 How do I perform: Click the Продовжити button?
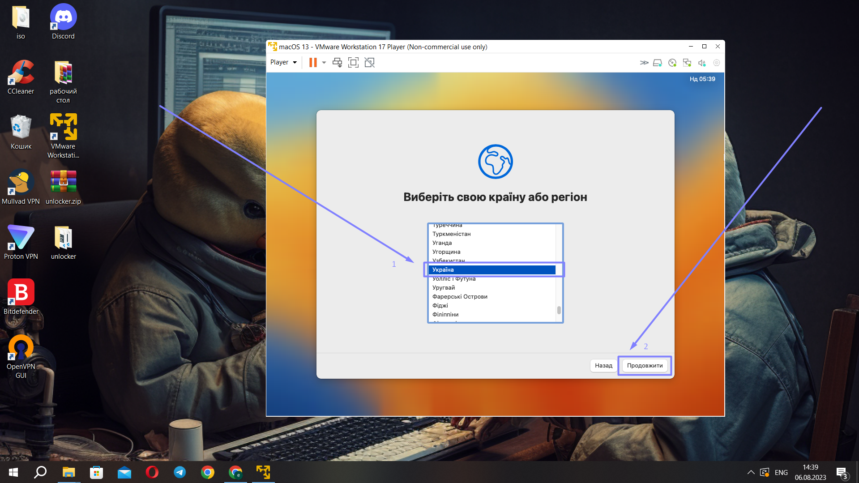tap(645, 365)
